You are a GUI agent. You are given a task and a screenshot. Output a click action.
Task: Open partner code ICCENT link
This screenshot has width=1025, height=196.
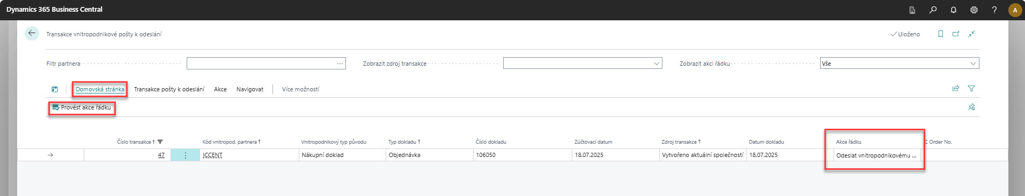click(x=212, y=155)
